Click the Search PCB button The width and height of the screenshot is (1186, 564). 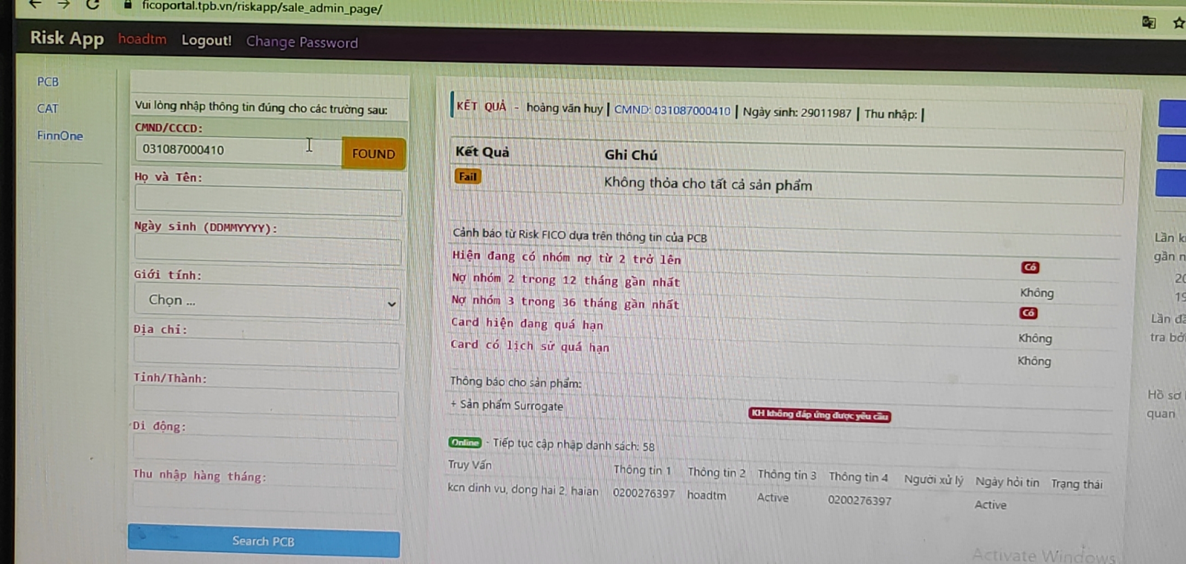[264, 541]
